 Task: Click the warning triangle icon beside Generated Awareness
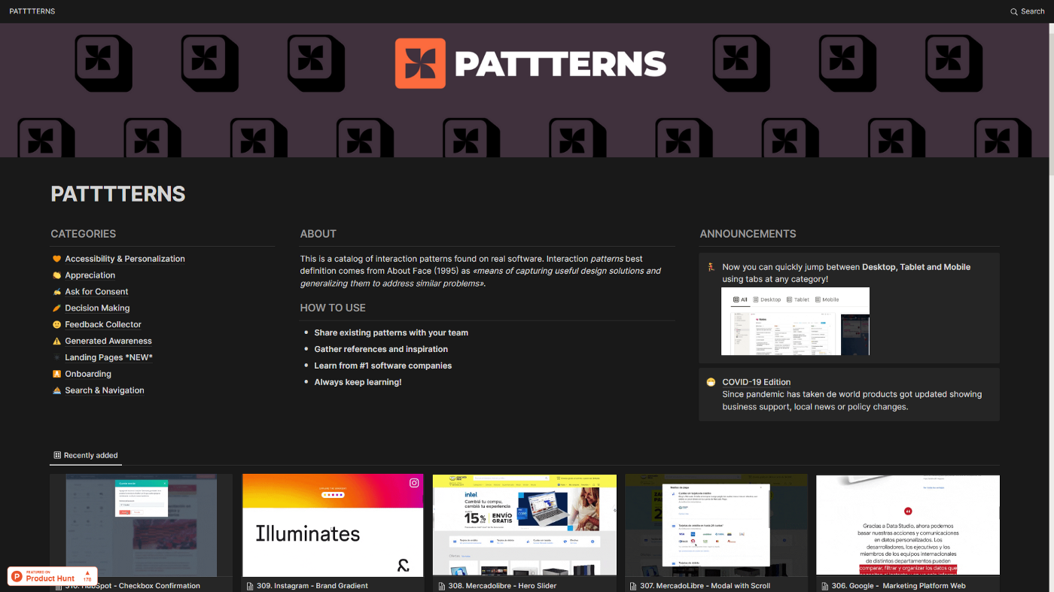click(x=56, y=342)
